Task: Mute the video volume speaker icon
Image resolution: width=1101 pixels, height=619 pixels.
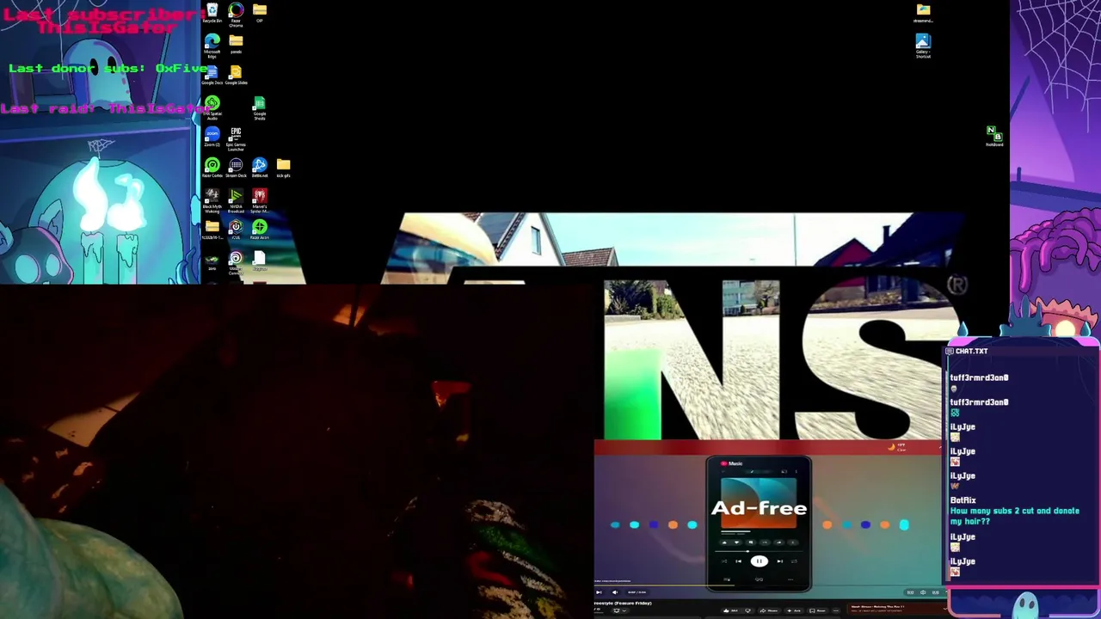Action: click(x=614, y=592)
